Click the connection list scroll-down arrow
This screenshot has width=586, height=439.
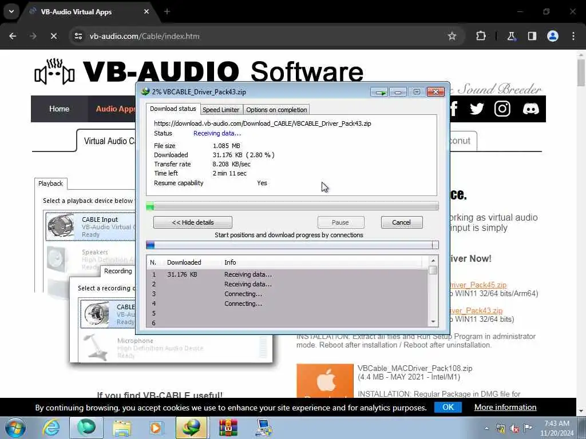433,322
